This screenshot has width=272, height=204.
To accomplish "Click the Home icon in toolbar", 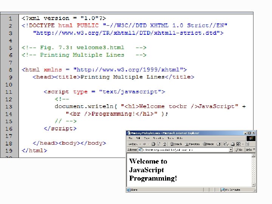I will tap(165, 144).
